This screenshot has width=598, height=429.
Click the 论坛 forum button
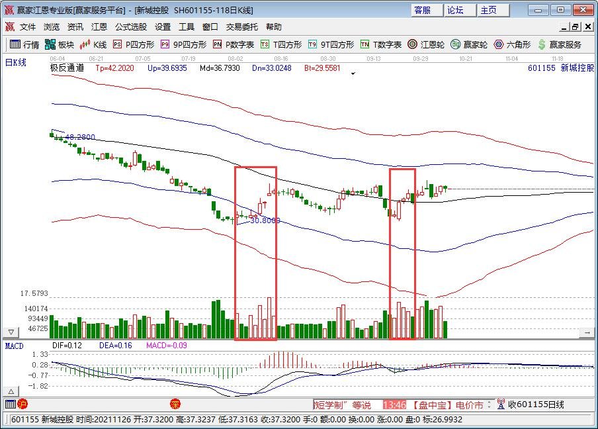(x=456, y=10)
